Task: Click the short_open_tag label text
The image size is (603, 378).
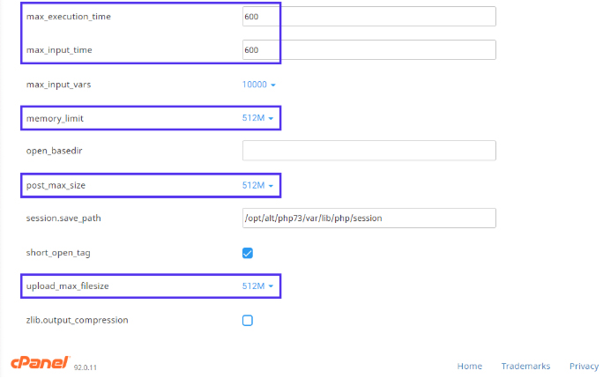Action: (58, 253)
